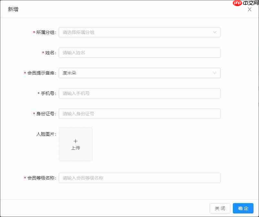This screenshot has width=259, height=217.
Task: Click the upload plus icon for face image
Action: 76,141
